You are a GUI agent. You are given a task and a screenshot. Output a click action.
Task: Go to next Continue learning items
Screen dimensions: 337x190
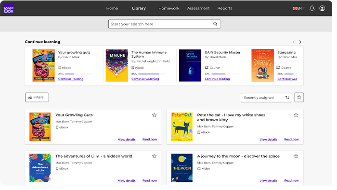[300, 42]
